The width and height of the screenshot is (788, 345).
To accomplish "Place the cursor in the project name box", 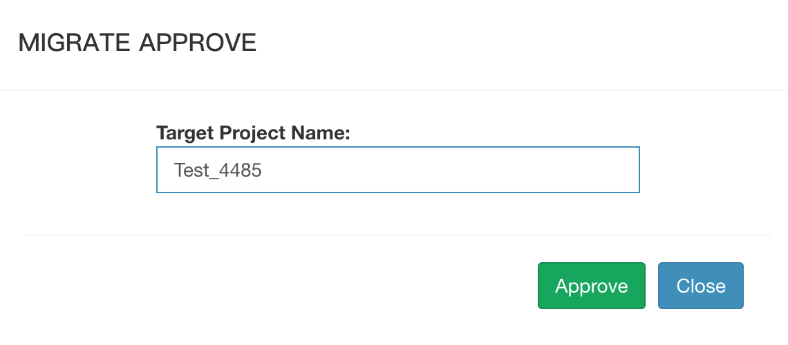I will click(397, 170).
